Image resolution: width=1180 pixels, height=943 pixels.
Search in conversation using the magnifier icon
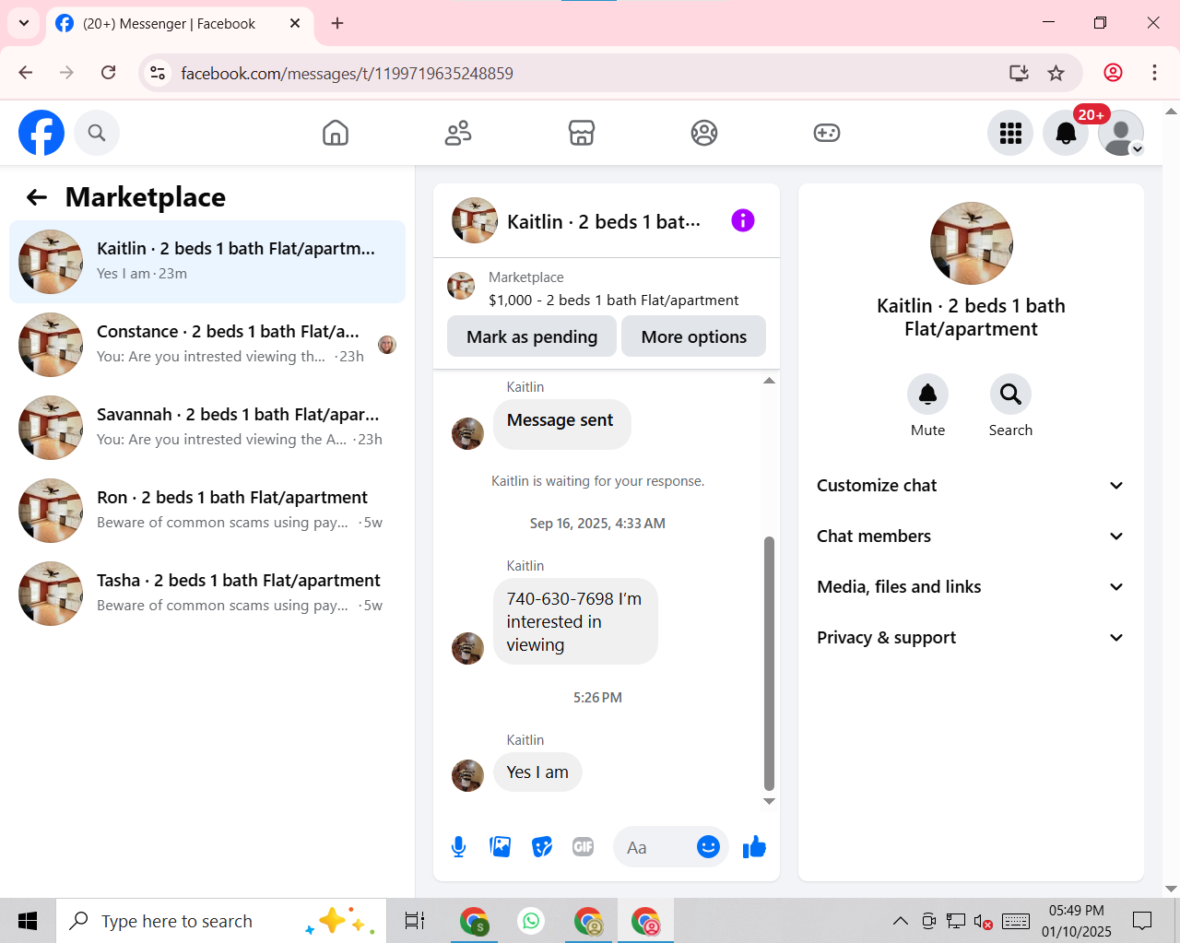[x=1010, y=395]
